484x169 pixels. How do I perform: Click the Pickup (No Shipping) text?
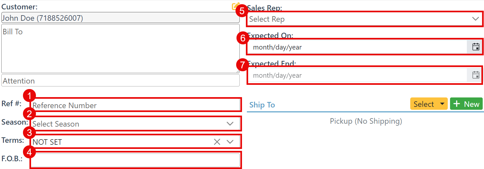click(366, 121)
